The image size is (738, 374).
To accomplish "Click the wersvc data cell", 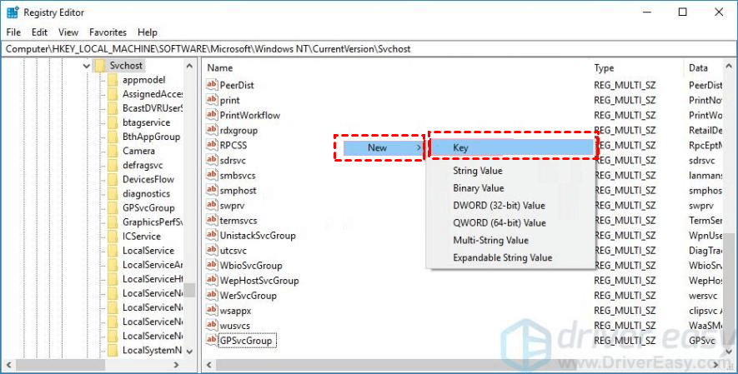I will point(703,296).
